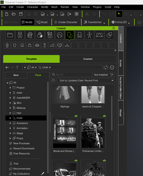
Task: Open the Plugins menu
Action: coord(97,7)
